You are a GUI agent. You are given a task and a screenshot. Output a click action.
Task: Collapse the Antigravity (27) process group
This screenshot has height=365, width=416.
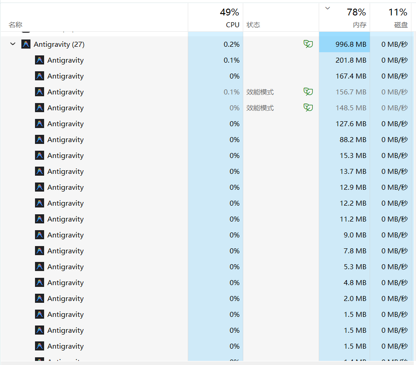[13, 44]
